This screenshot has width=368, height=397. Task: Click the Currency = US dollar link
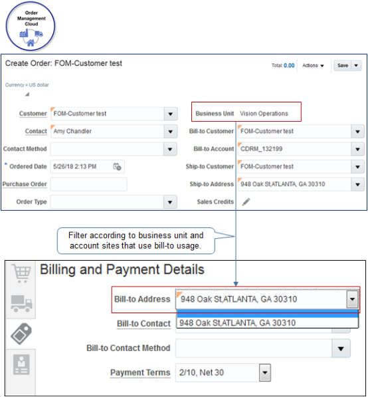point(27,85)
